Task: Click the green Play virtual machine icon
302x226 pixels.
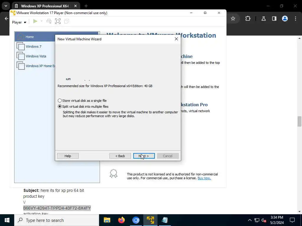Action: tap(35, 21)
